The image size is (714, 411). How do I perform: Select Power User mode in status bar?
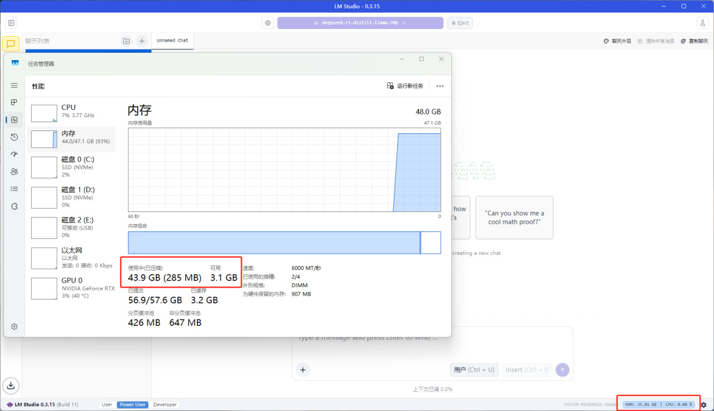point(133,405)
